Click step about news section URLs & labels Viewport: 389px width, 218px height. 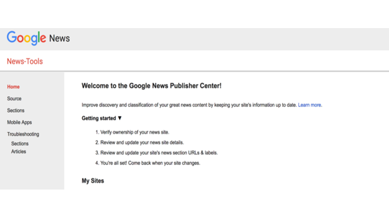(157, 153)
